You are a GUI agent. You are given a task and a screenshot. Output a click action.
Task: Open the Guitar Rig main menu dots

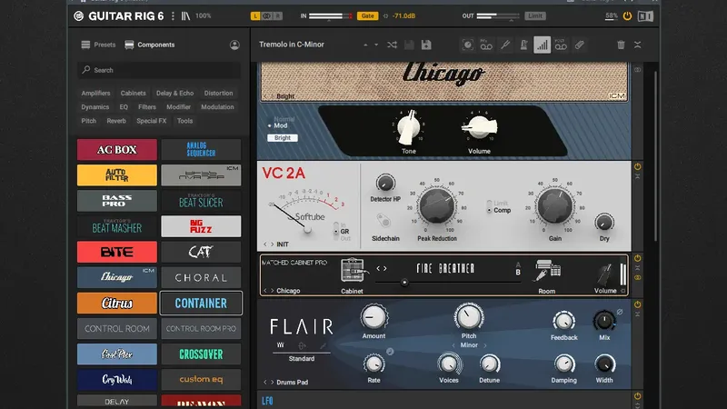173,15
